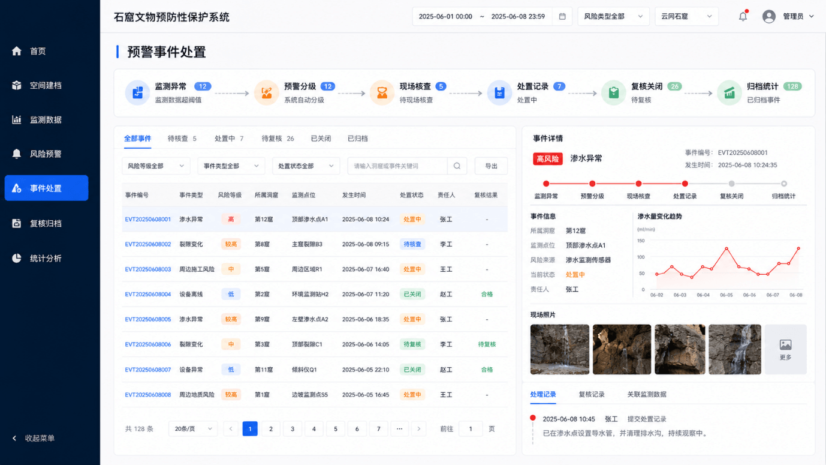Click the 边坡监测点S5 cell

pyautogui.click(x=310, y=395)
